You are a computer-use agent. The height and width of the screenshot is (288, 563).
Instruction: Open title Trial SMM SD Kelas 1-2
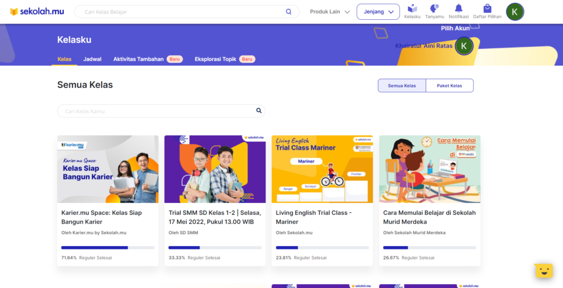click(x=215, y=217)
